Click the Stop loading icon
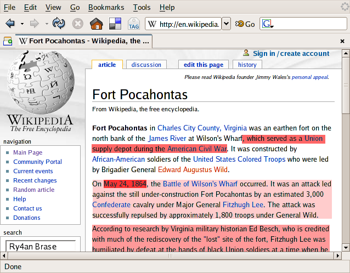This screenshot has width=350, height=273. 78,24
